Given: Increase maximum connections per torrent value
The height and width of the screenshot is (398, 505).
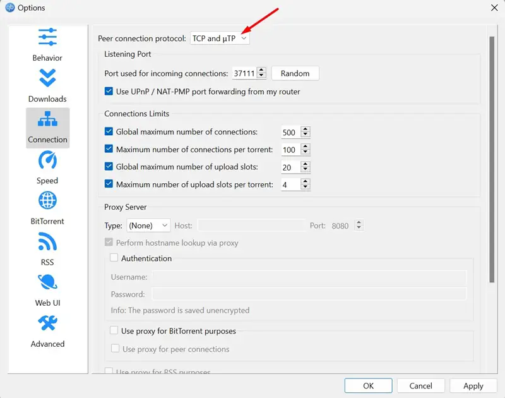Looking at the screenshot, I should pos(306,147).
